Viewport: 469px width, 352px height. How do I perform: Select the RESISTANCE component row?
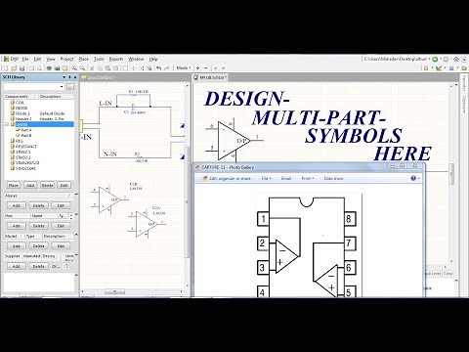coord(39,147)
